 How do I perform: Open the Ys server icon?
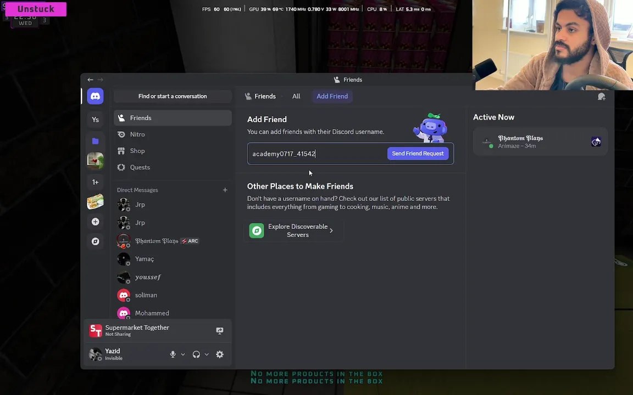(95, 120)
